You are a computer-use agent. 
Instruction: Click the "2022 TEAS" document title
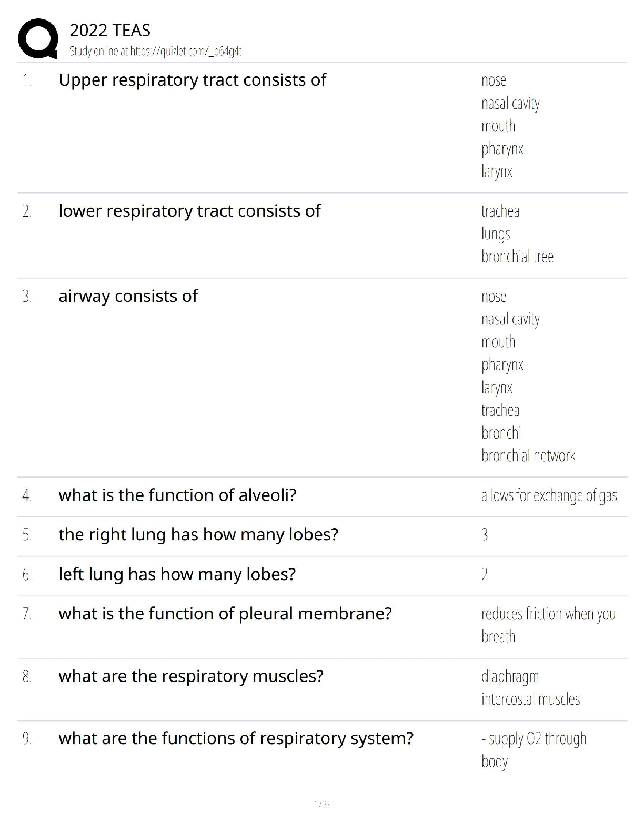point(110,31)
